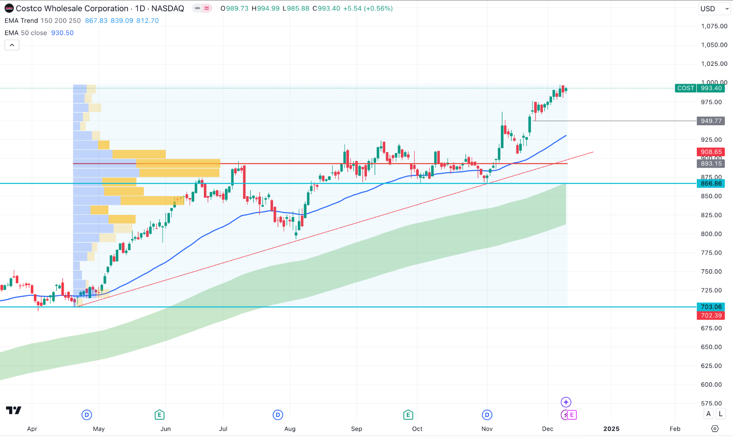Image resolution: width=733 pixels, height=438 pixels.
Task: Toggle log scale with the L button
Action: click(x=721, y=414)
